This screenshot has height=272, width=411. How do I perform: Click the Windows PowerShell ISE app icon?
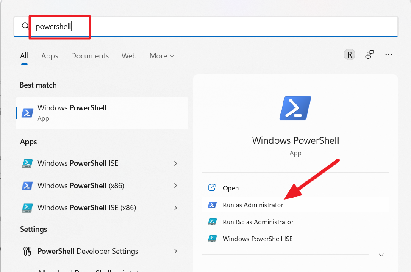[27, 163]
